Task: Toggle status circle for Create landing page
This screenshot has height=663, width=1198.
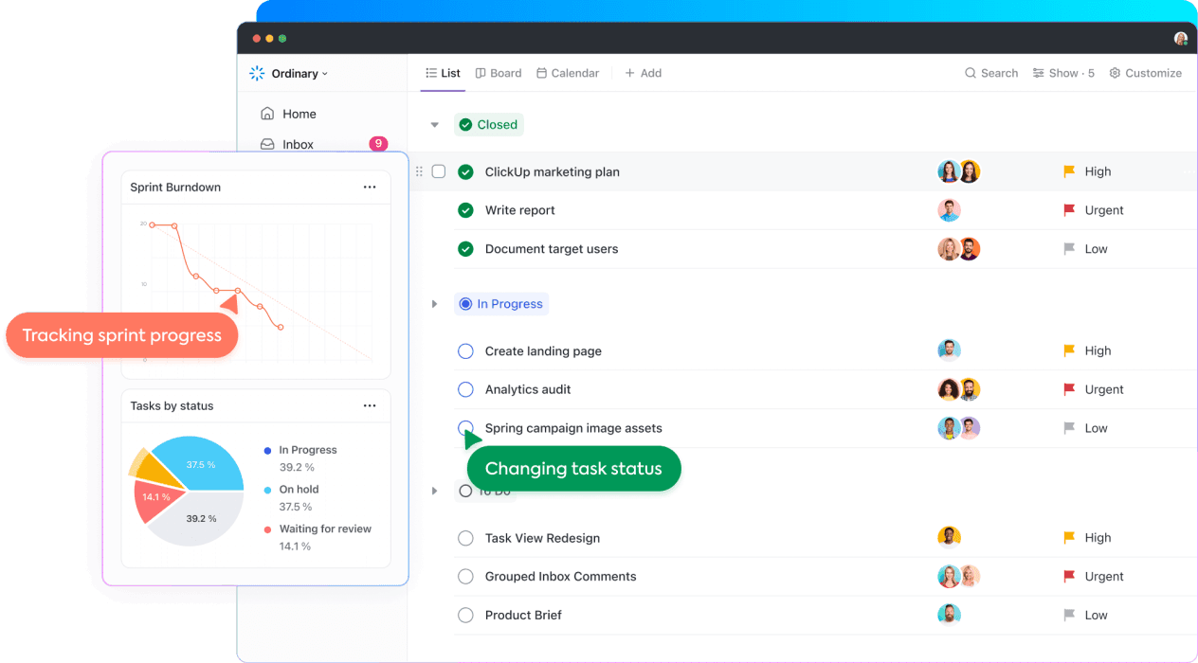Action: (x=465, y=351)
